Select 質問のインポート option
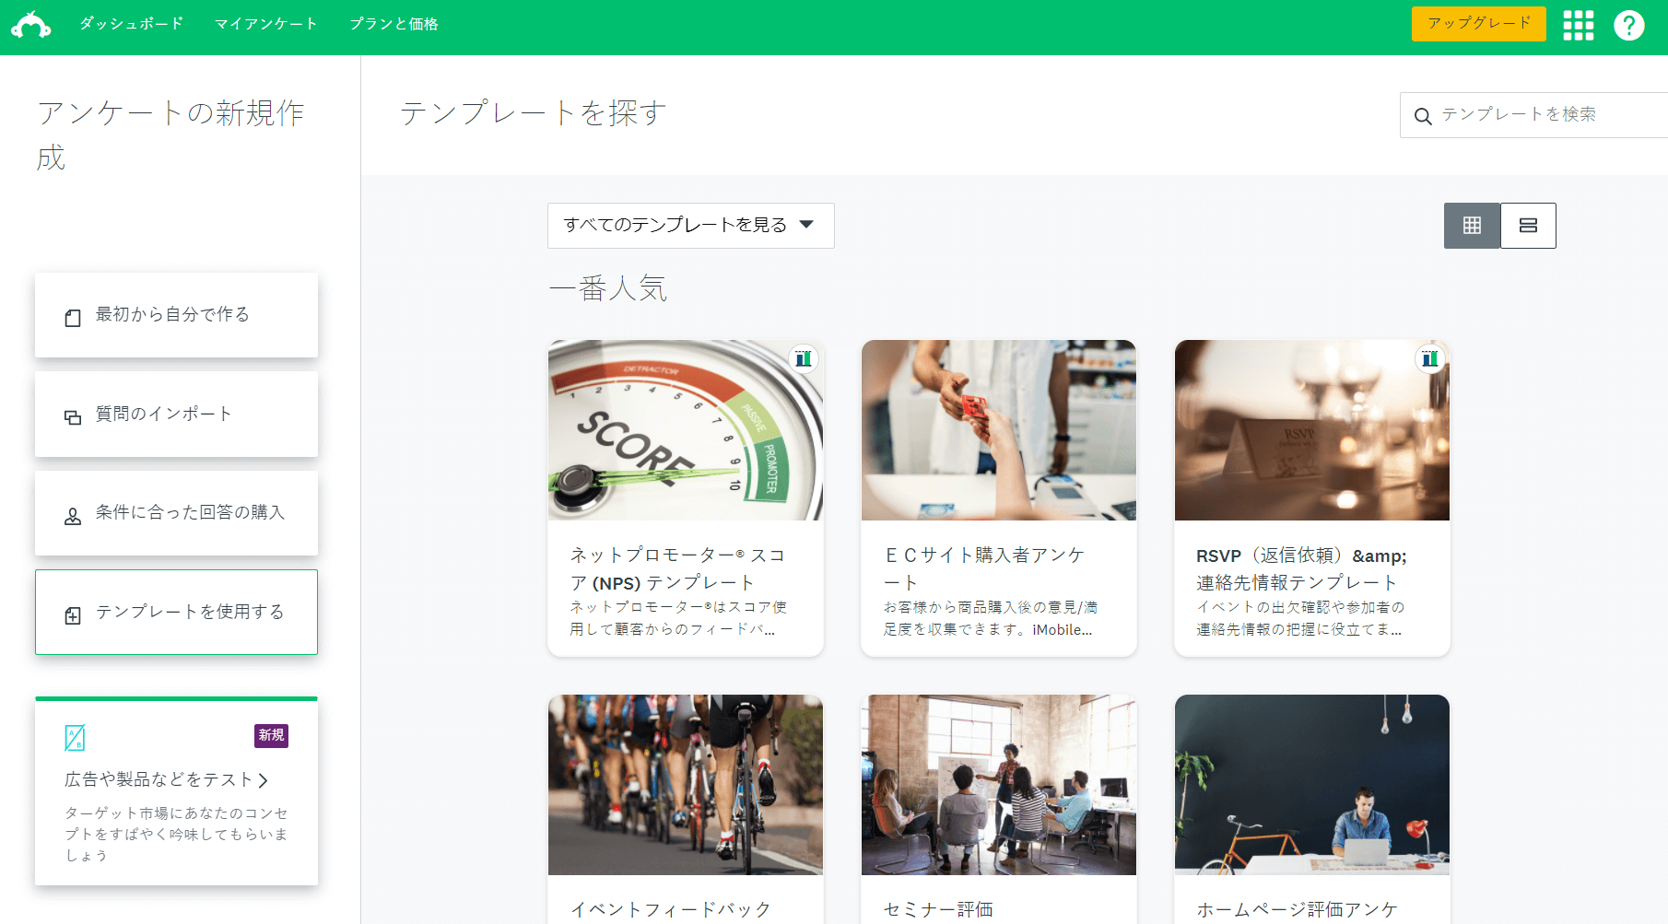1668x924 pixels. (176, 414)
